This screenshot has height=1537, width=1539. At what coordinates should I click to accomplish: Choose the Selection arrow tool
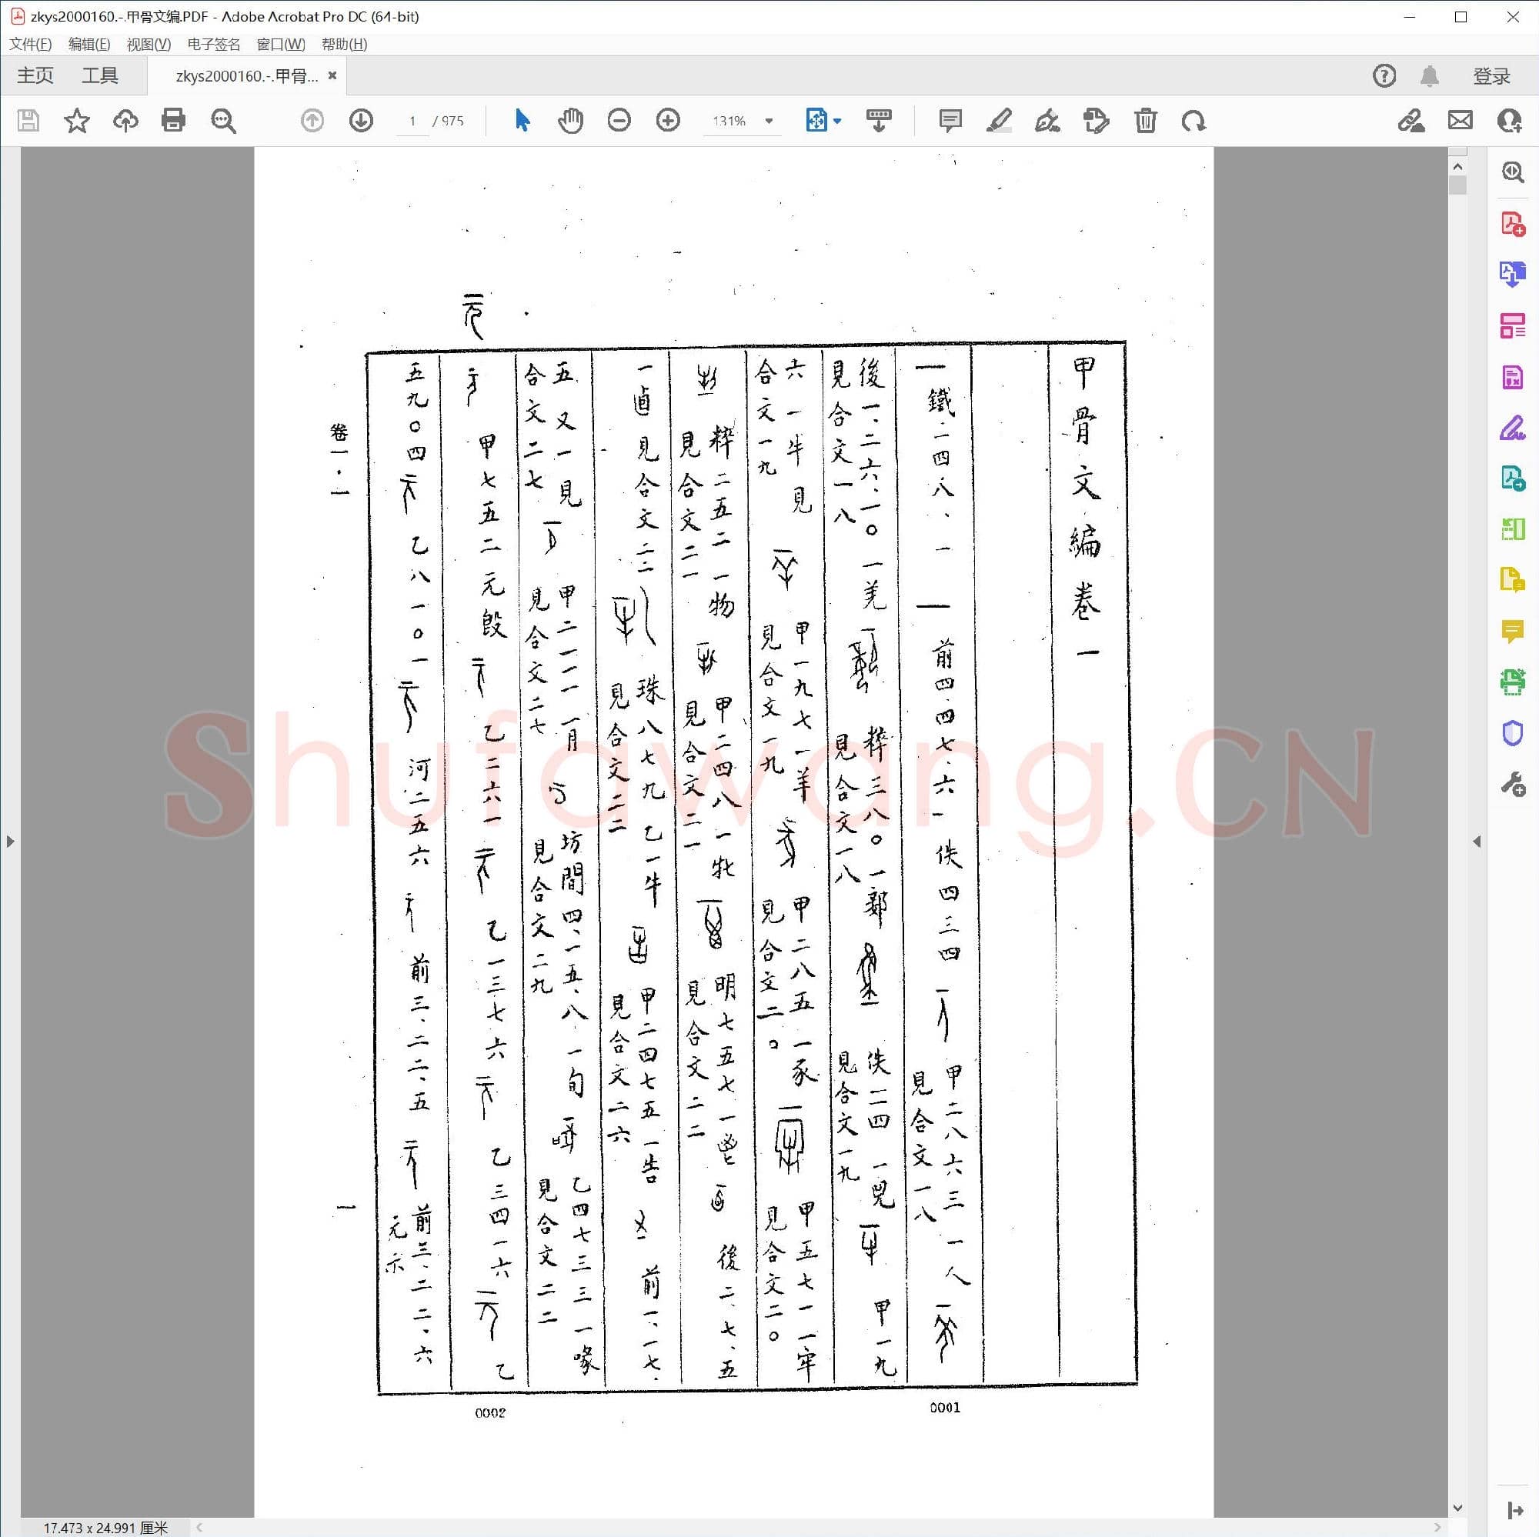pos(522,121)
